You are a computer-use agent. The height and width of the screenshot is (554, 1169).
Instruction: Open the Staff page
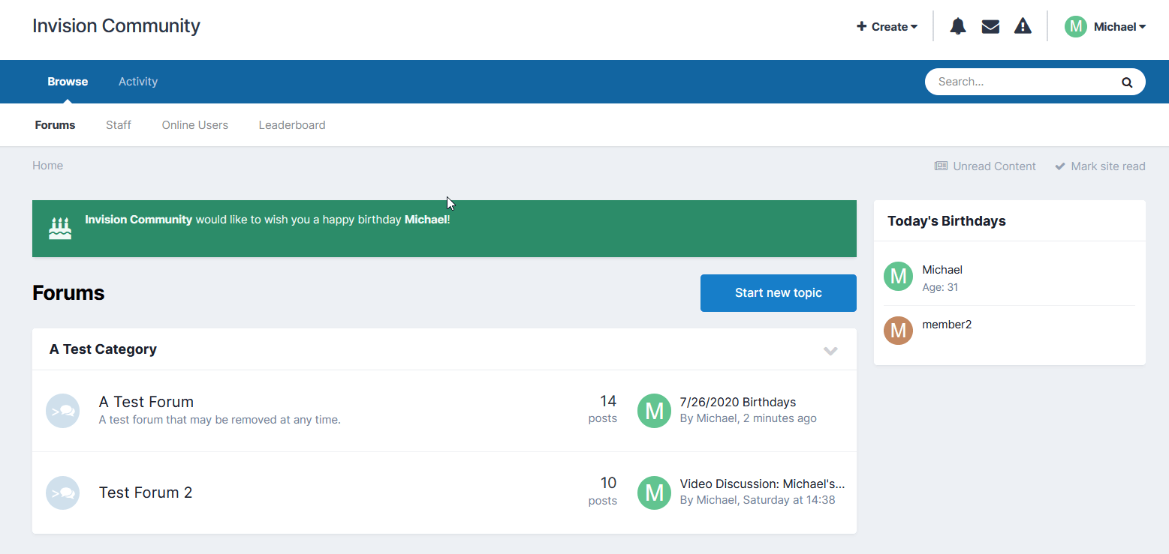(x=119, y=125)
